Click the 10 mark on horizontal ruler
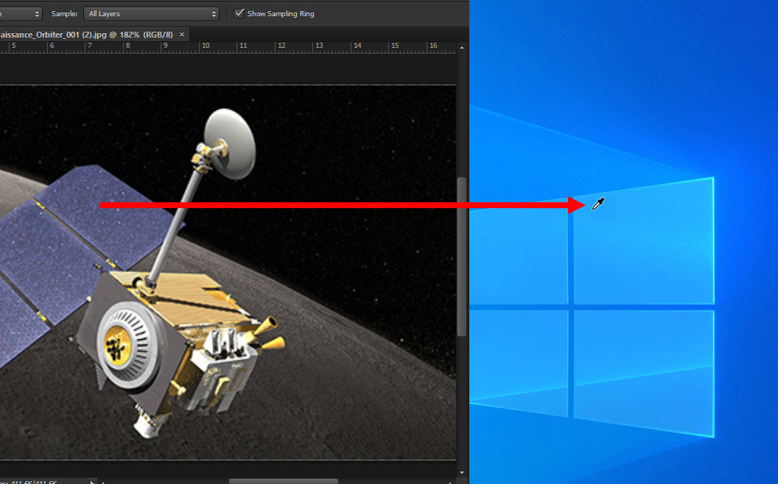 coord(206,46)
